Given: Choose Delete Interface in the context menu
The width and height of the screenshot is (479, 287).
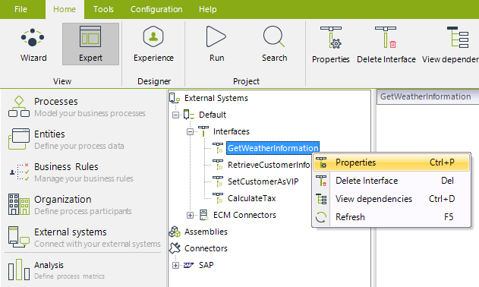Looking at the screenshot, I should click(x=391, y=181).
